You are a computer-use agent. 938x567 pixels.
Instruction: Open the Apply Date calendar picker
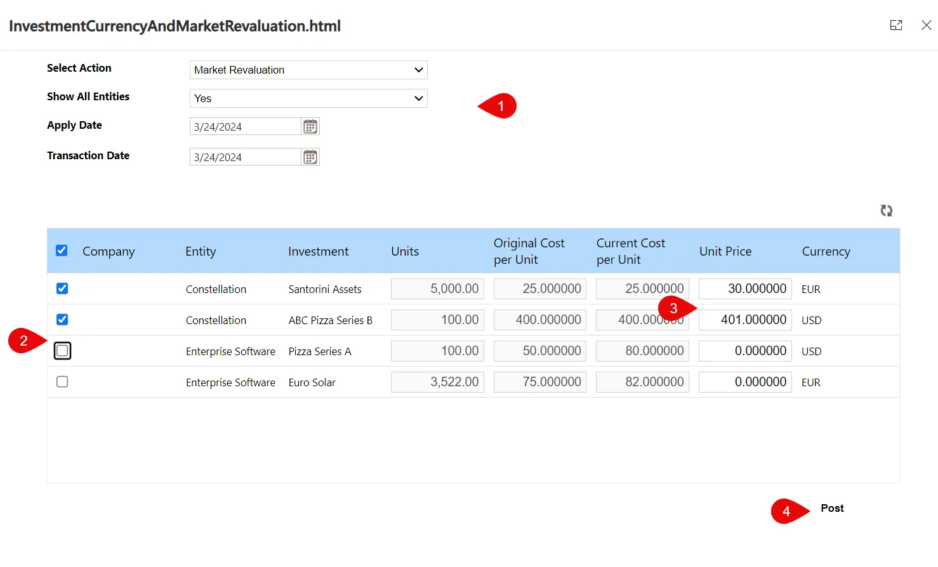(310, 127)
